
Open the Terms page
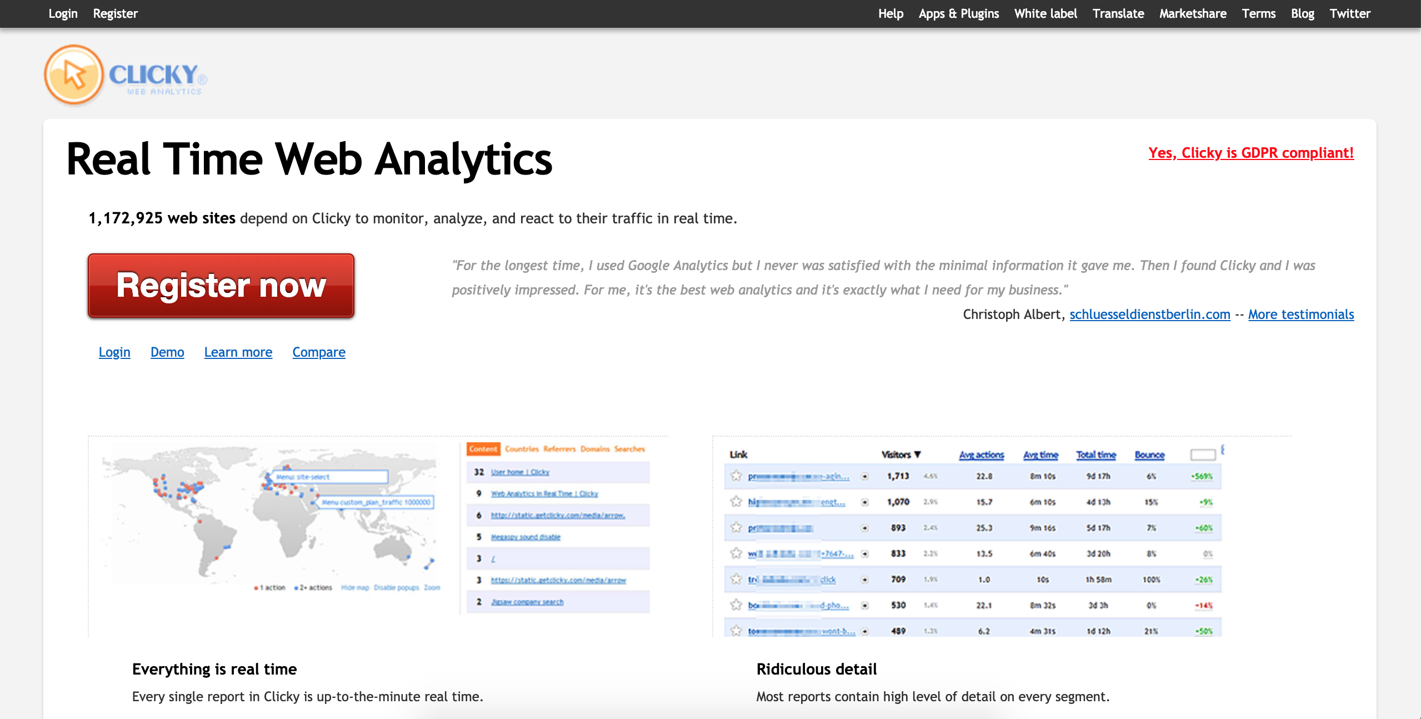pos(1258,13)
